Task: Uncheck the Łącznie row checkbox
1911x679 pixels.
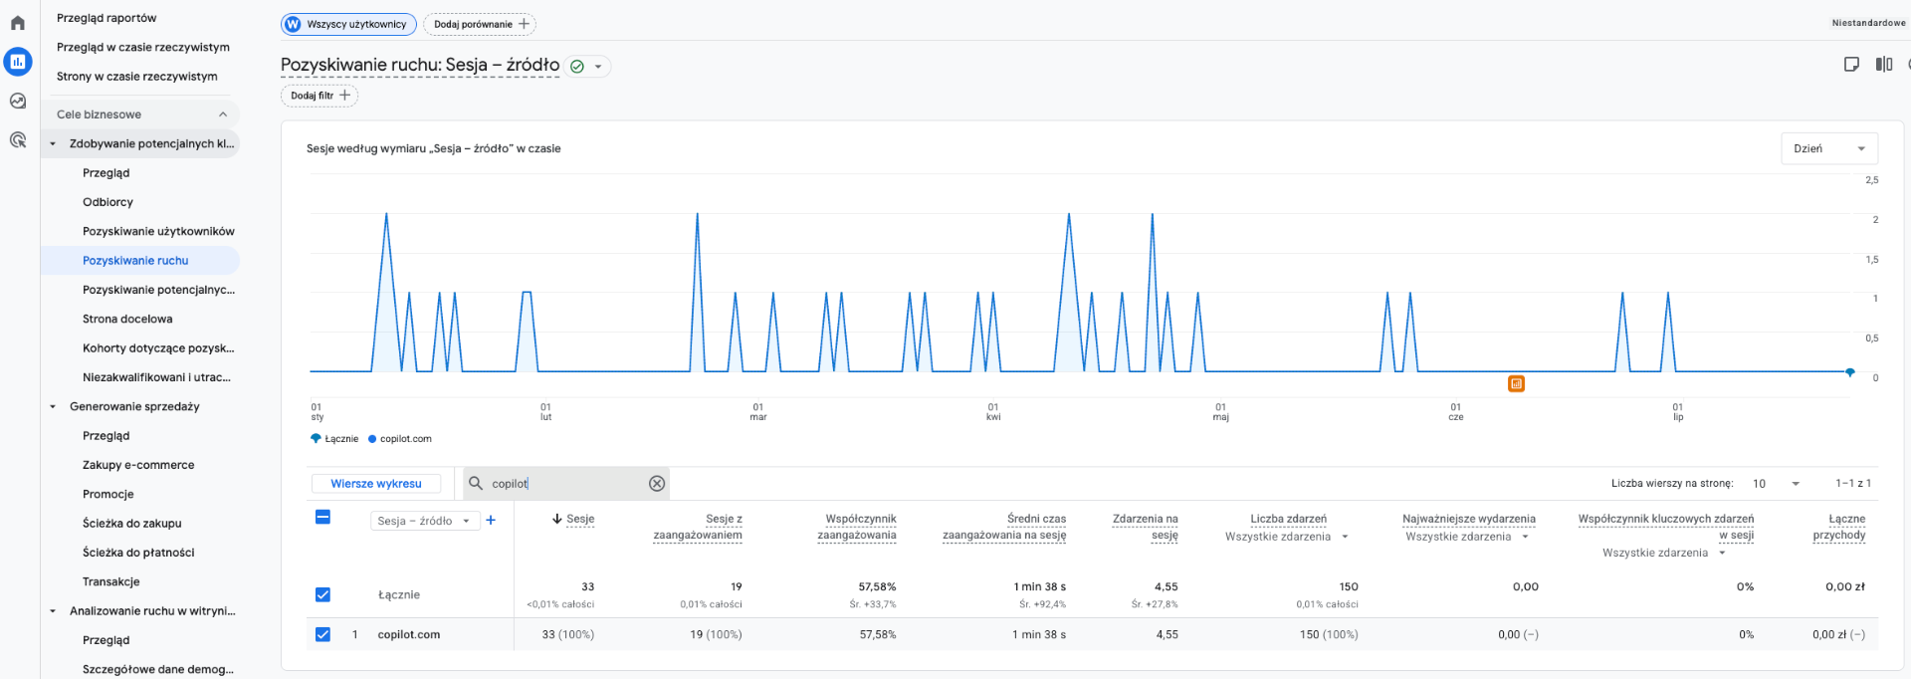Action: click(322, 594)
